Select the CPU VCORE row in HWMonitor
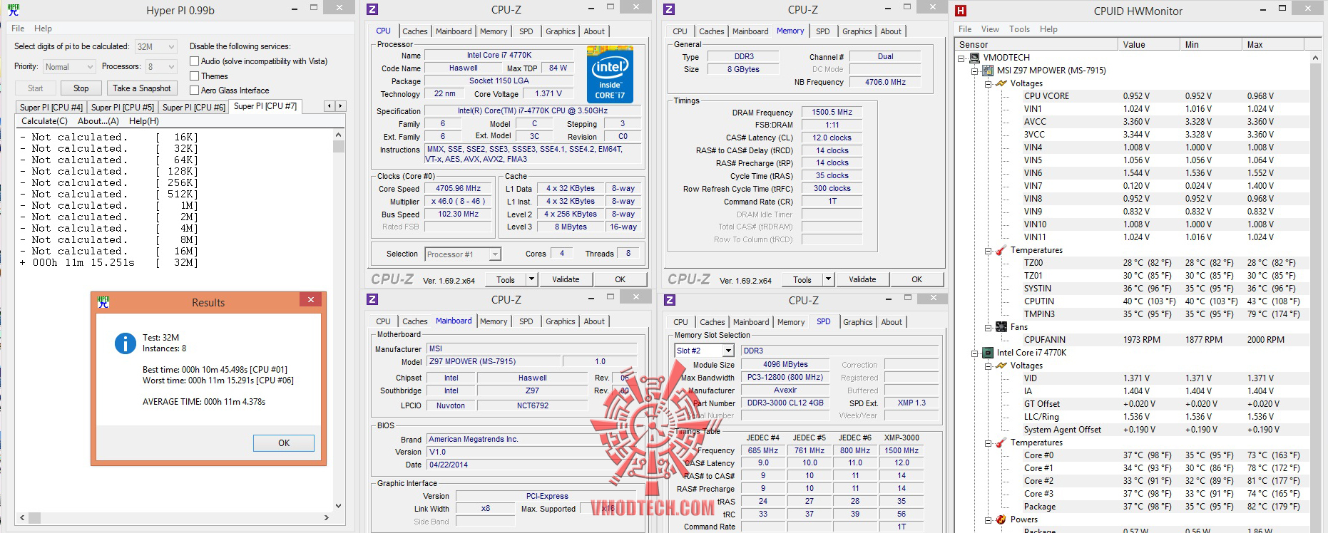This screenshot has height=533, width=1328. pos(1133,96)
